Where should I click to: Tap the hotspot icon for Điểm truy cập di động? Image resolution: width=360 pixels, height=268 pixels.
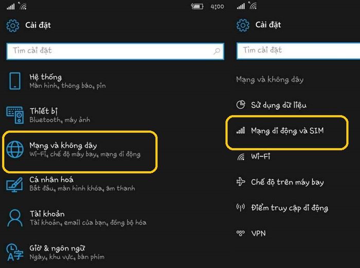(241, 207)
